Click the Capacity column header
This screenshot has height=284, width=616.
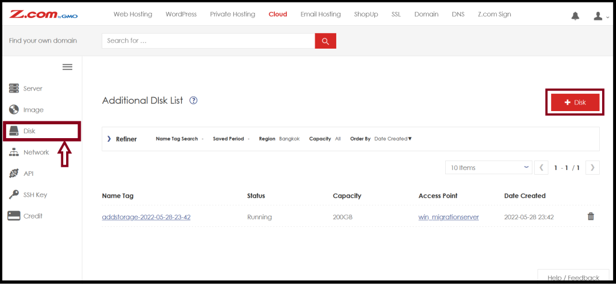[347, 195]
